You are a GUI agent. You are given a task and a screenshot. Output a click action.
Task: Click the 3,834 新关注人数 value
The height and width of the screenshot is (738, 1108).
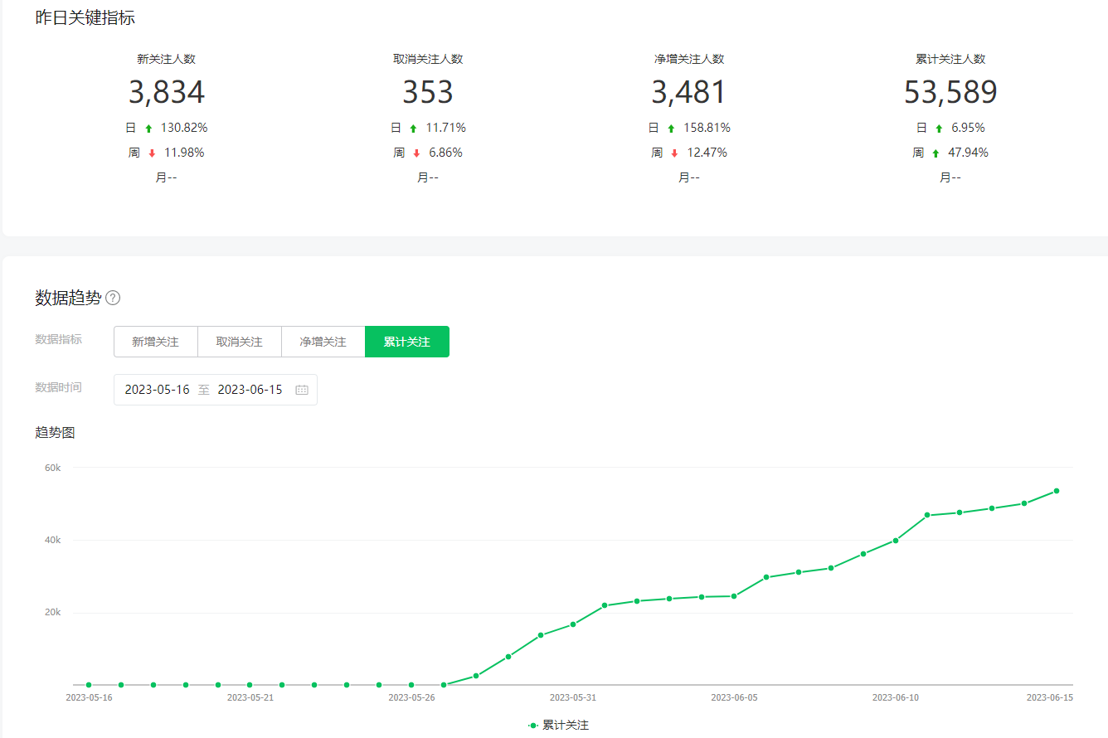(x=166, y=92)
